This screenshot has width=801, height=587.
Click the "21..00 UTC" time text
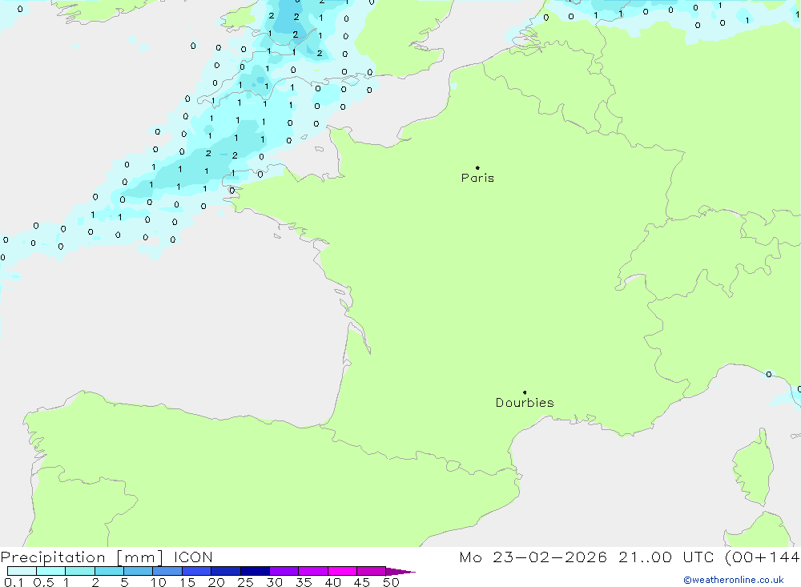pos(666,557)
